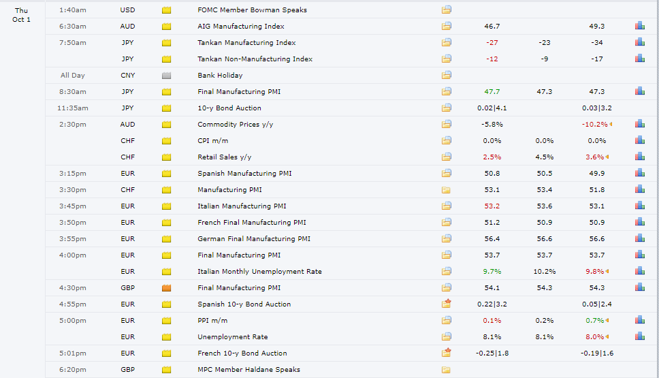Click yellow impact icon for Commodity Prices y/y
Image resolution: width=659 pixels, height=378 pixels.
pyautogui.click(x=166, y=125)
